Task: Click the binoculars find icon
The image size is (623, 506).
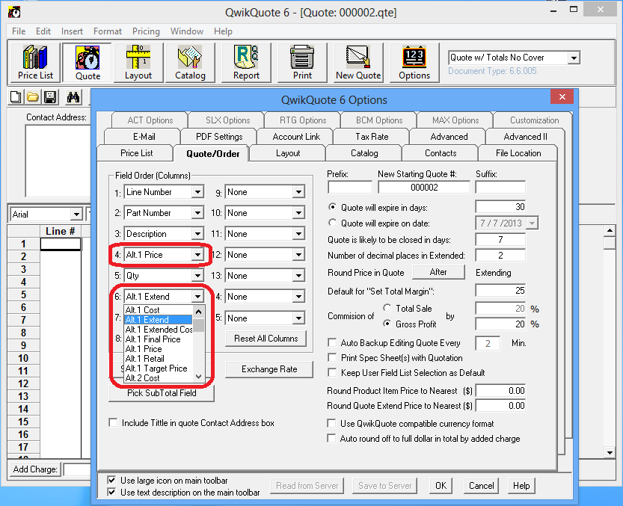Action: (x=73, y=97)
